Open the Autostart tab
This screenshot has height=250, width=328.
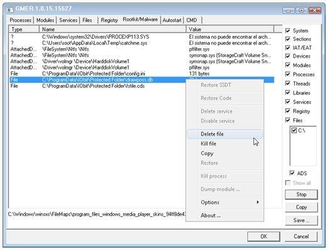click(x=172, y=20)
